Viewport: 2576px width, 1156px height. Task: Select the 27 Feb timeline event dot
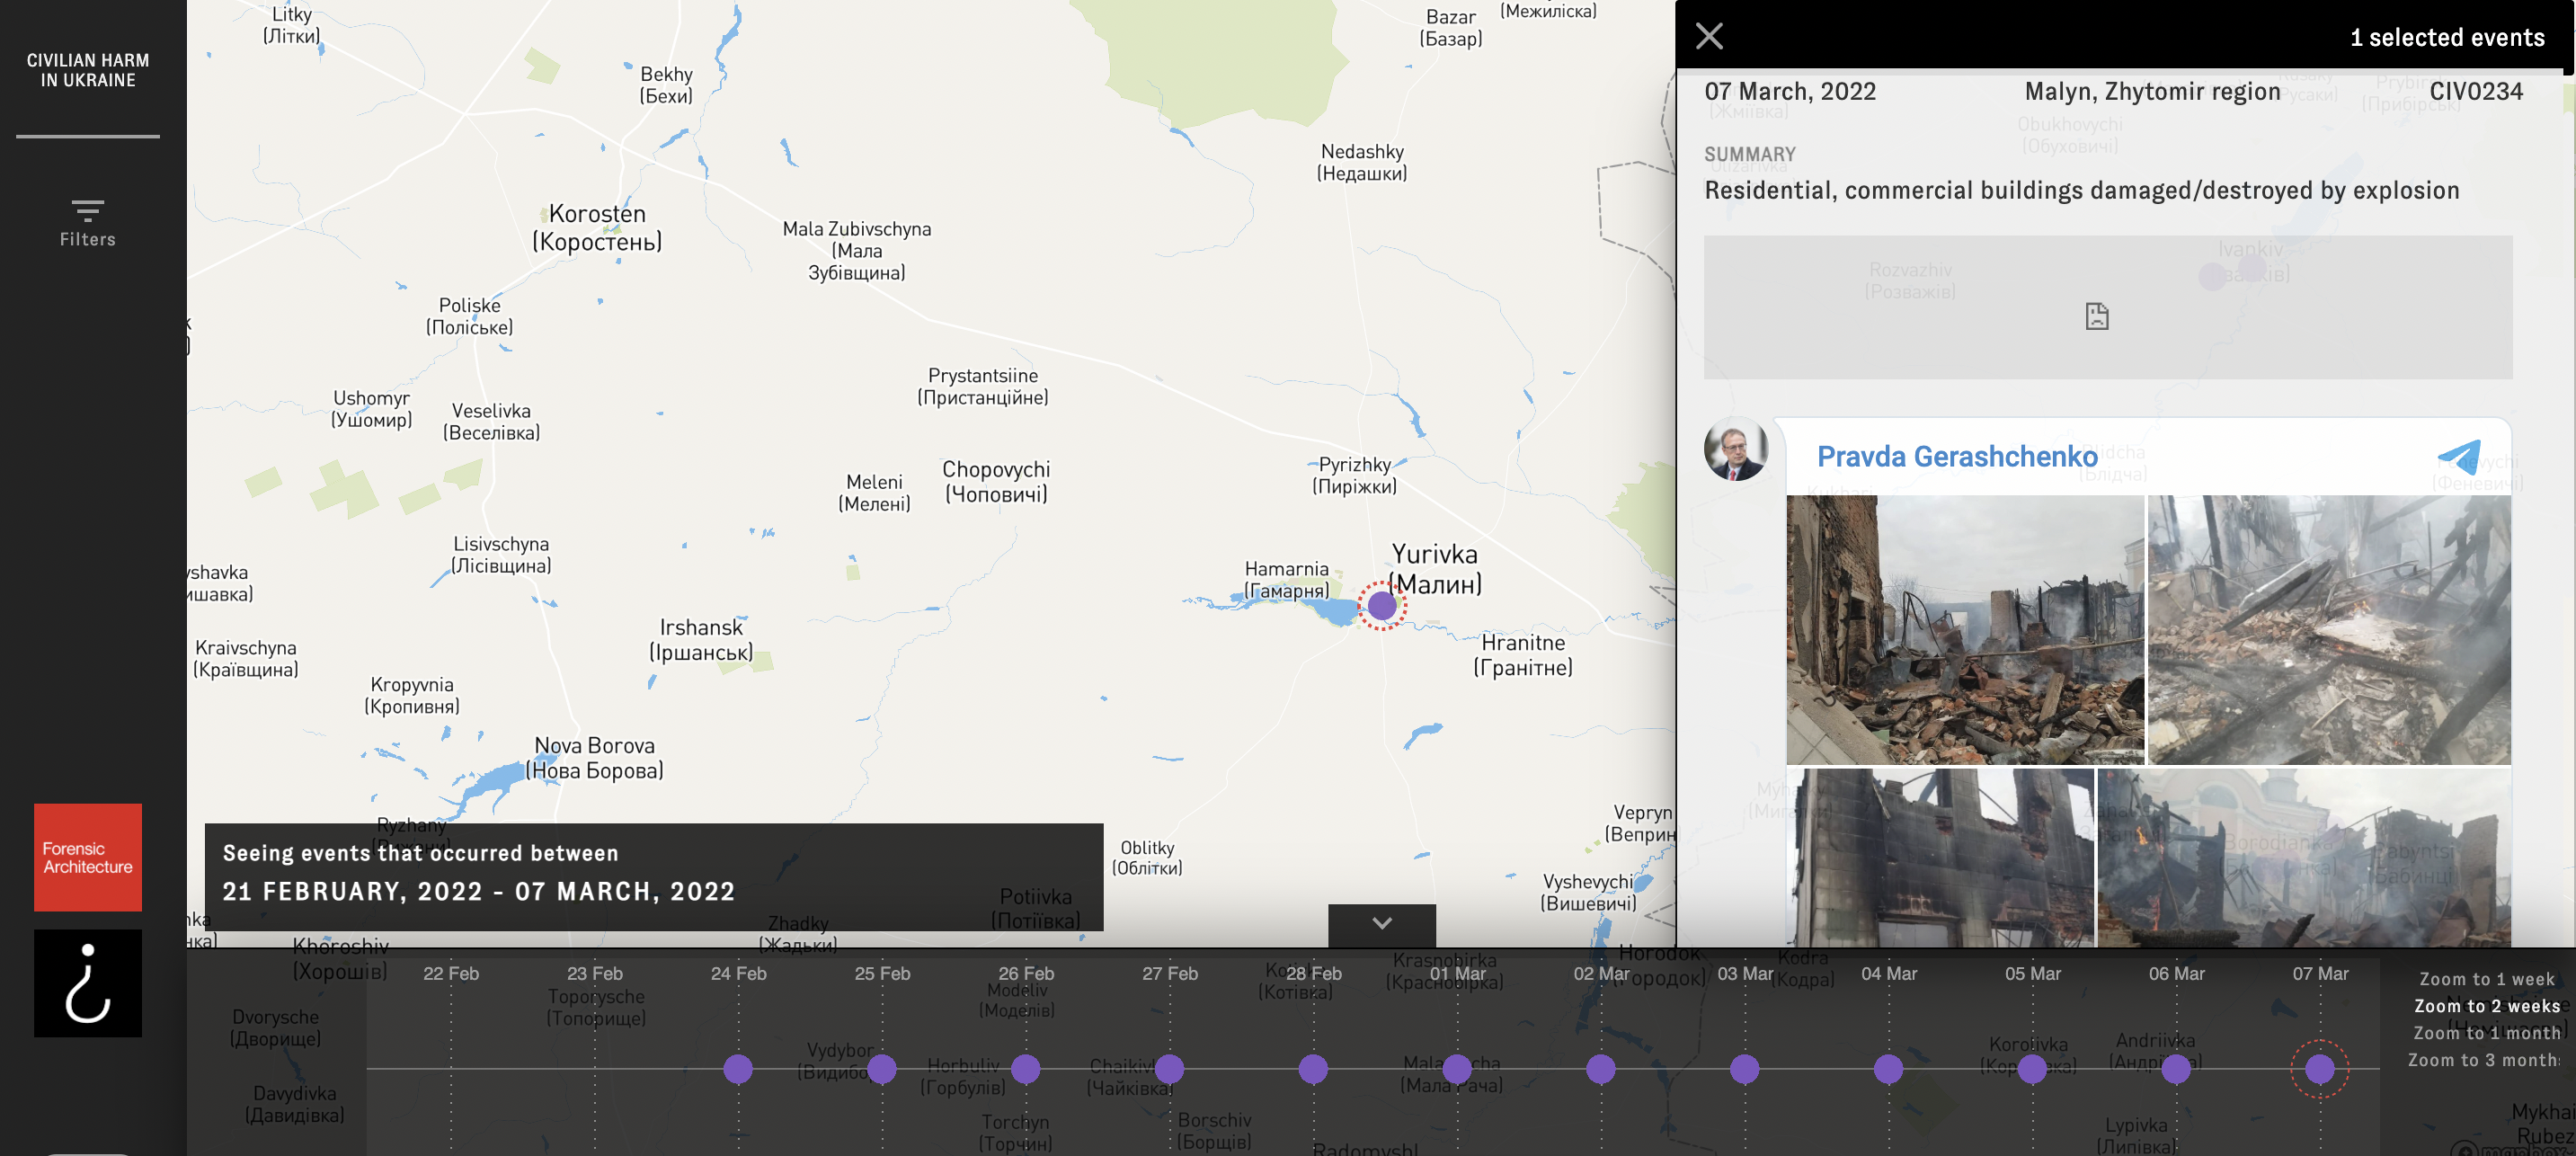[1169, 1069]
